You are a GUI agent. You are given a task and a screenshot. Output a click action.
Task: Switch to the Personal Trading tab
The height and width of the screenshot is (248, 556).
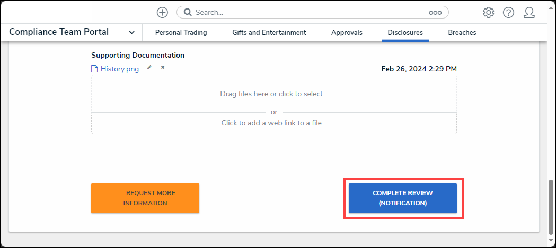[181, 32]
